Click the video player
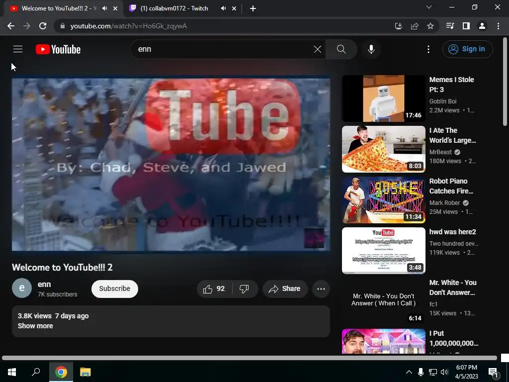 pos(171,165)
